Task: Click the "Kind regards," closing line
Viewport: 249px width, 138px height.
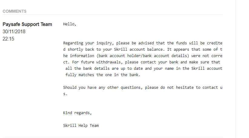Action: point(77,113)
